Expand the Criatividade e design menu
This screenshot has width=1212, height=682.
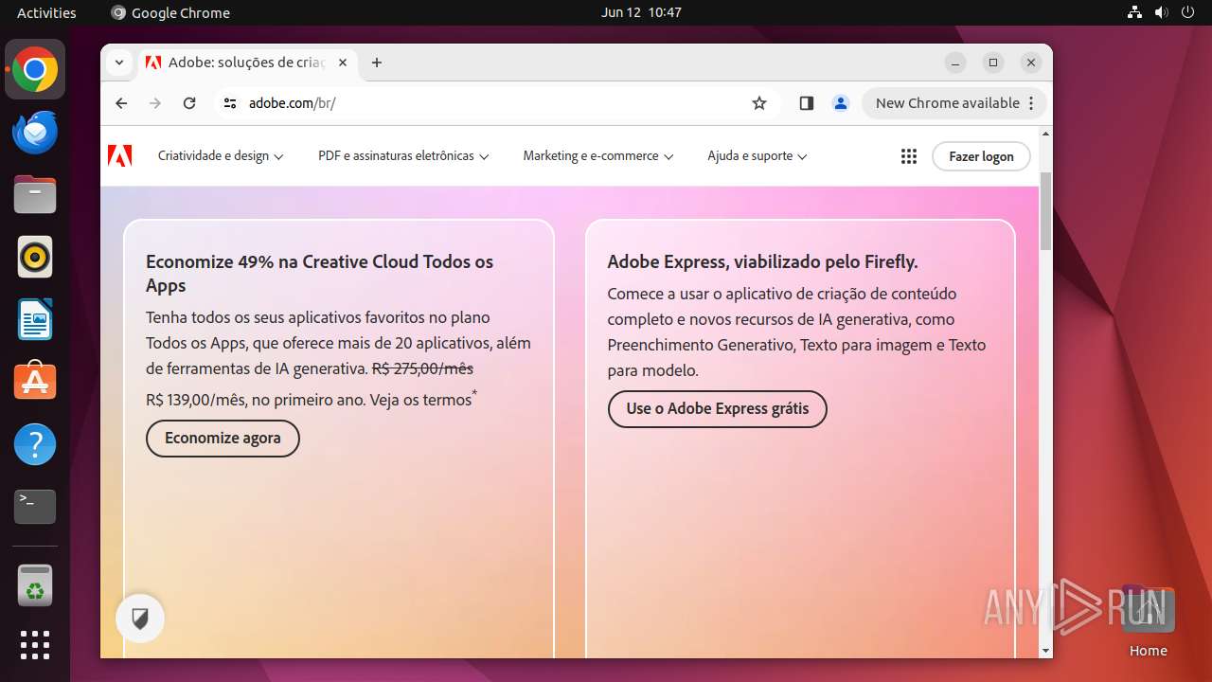[x=221, y=156]
